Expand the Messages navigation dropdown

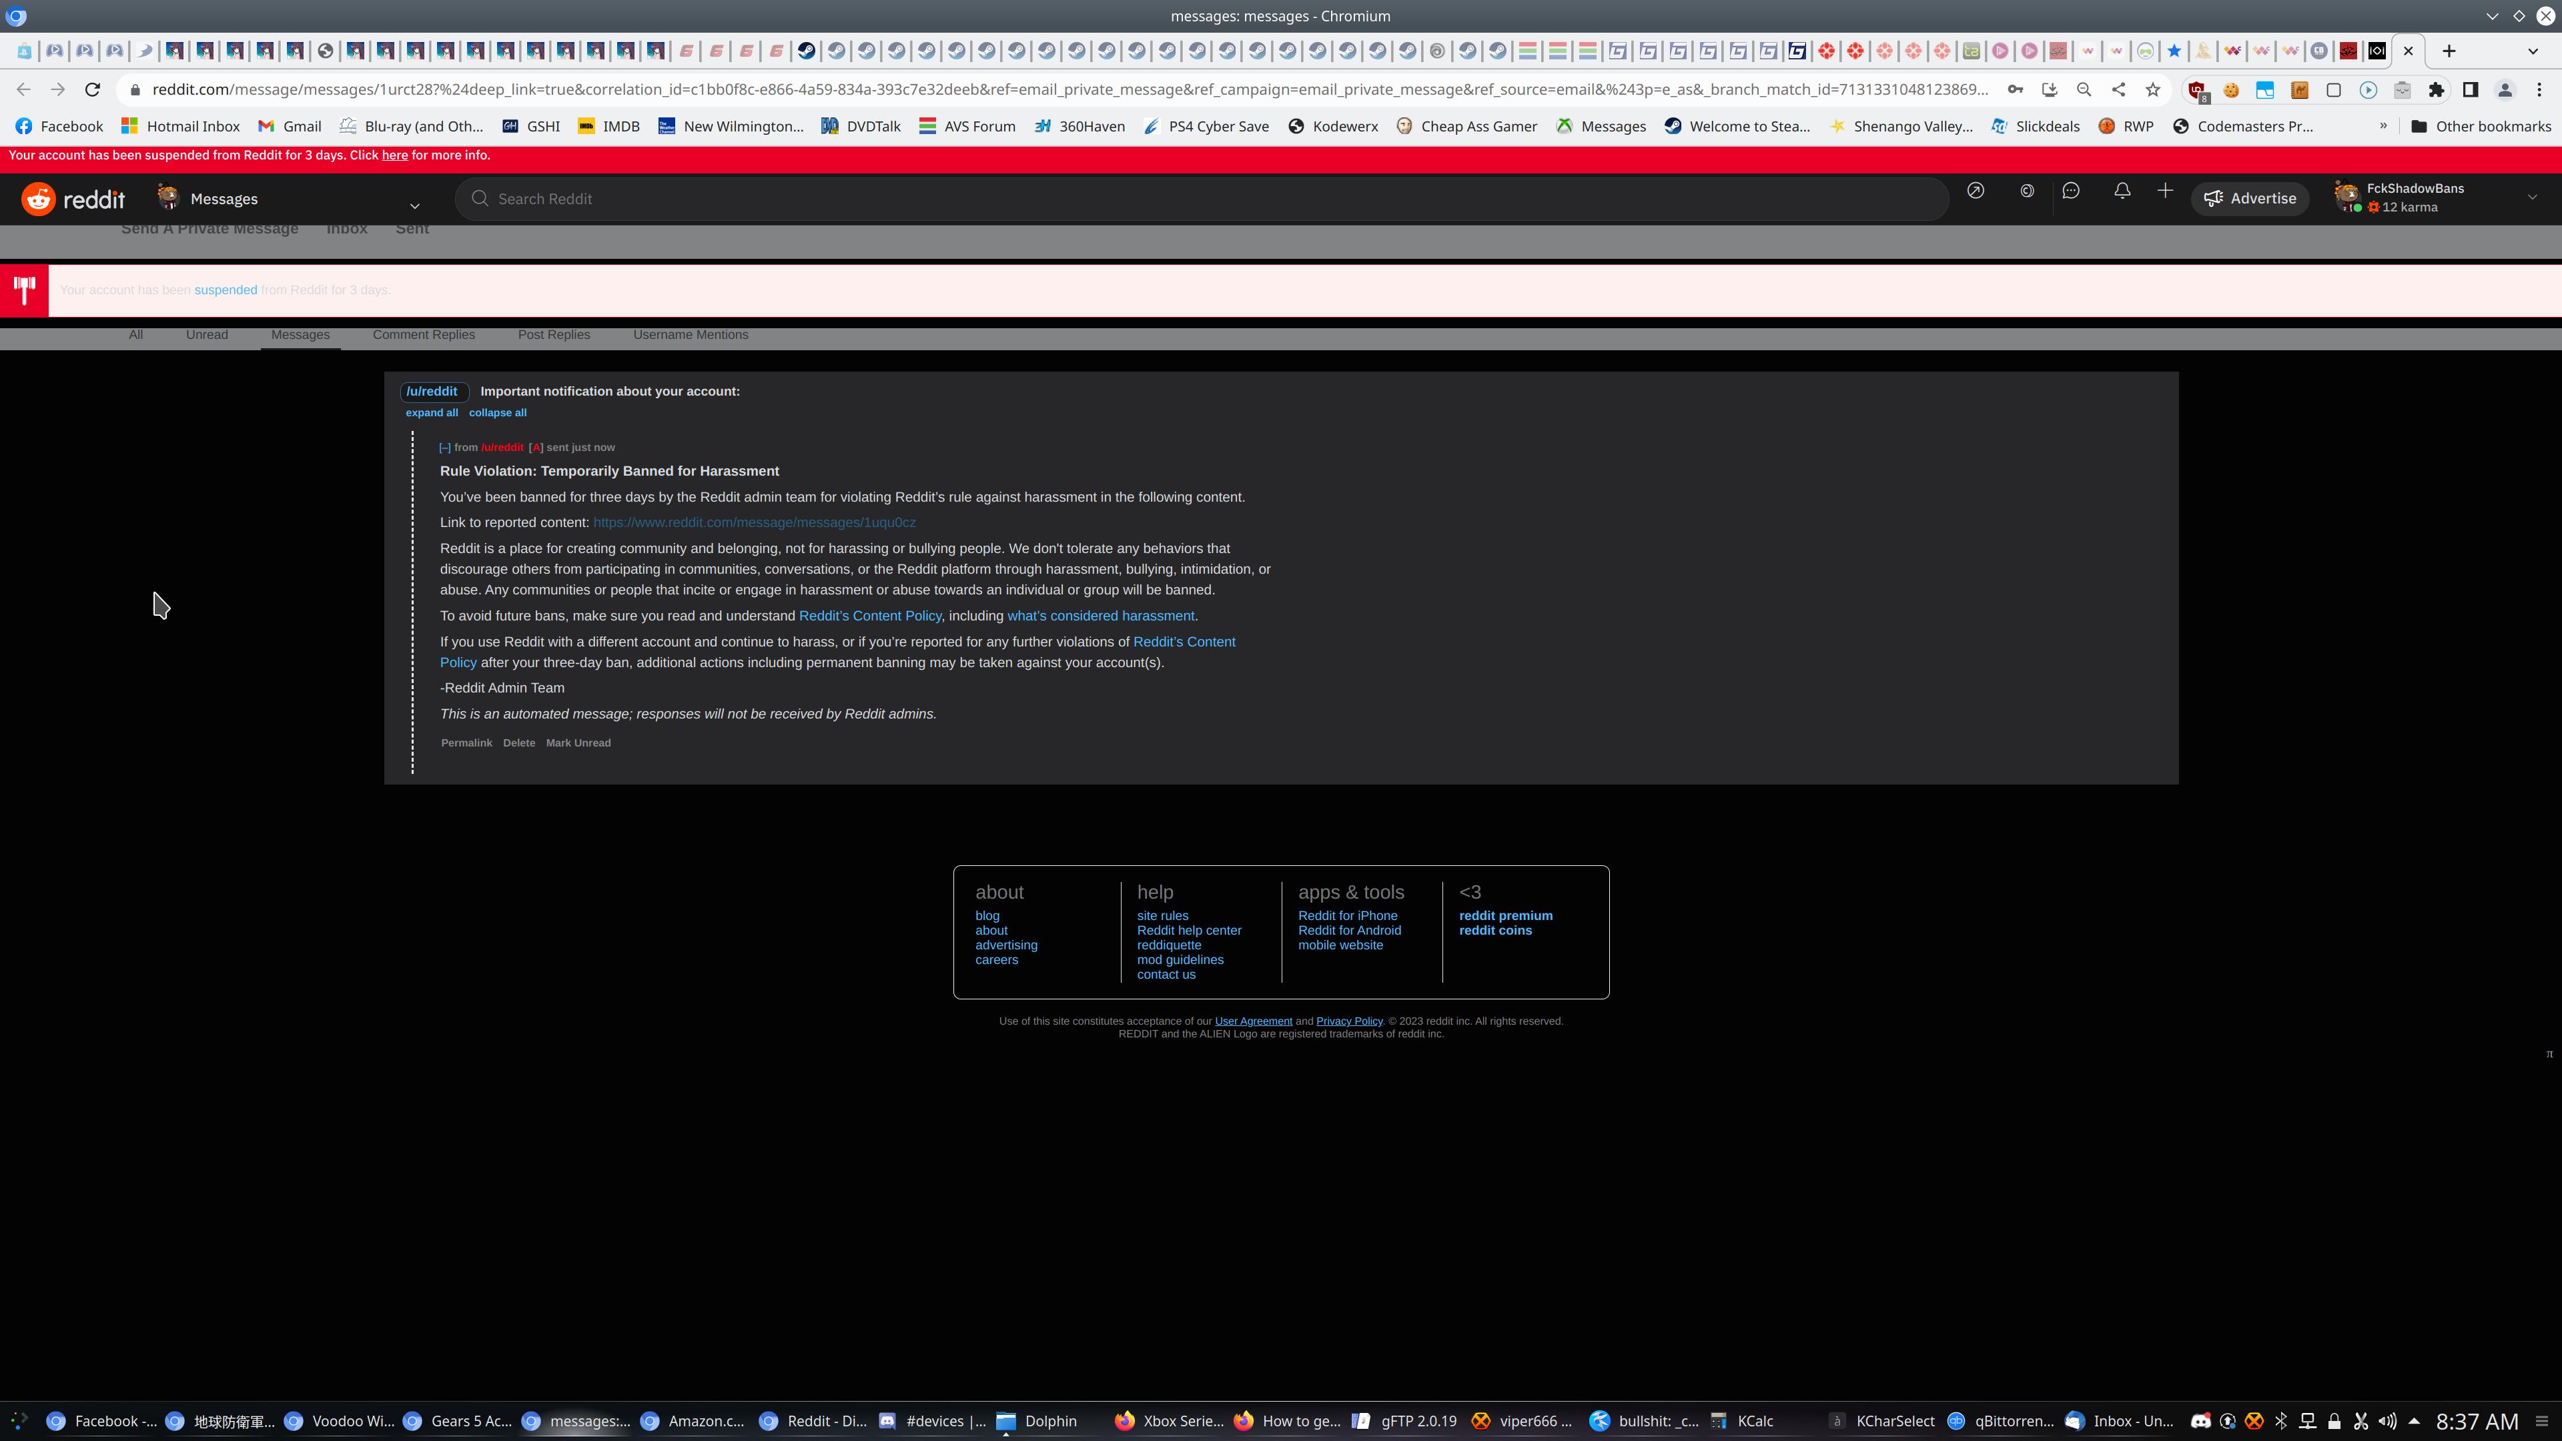pos(415,205)
